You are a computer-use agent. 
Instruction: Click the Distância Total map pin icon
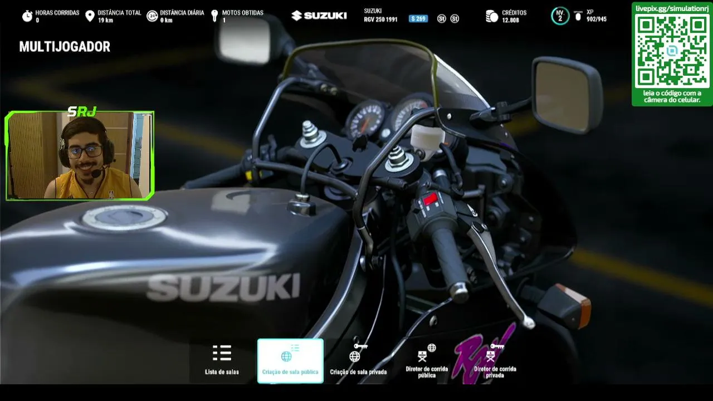click(x=90, y=16)
